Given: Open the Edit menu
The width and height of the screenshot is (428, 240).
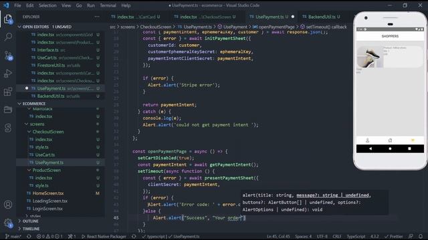Looking at the screenshot, I should pos(29,5).
